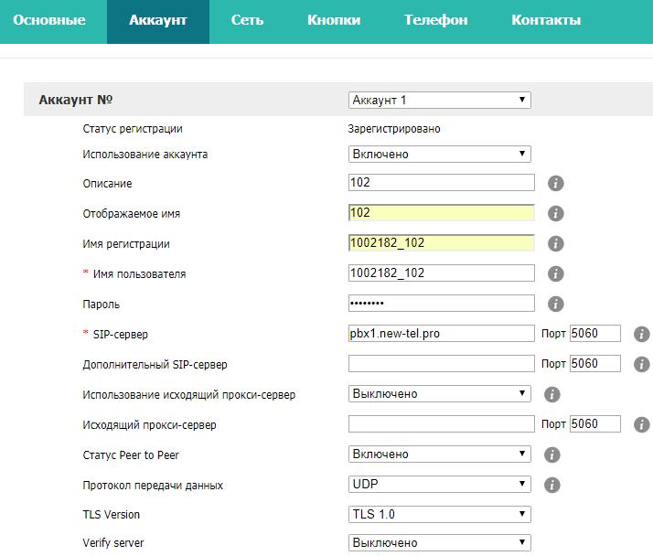Click the Порт field of Исходящий прокси-сервер

(594, 424)
